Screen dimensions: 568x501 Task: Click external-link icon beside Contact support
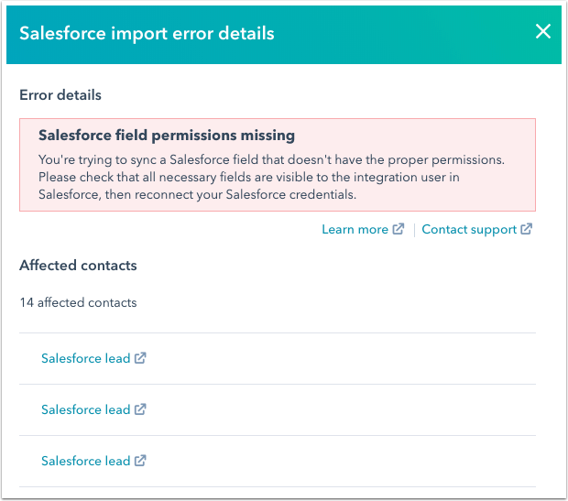coord(527,230)
